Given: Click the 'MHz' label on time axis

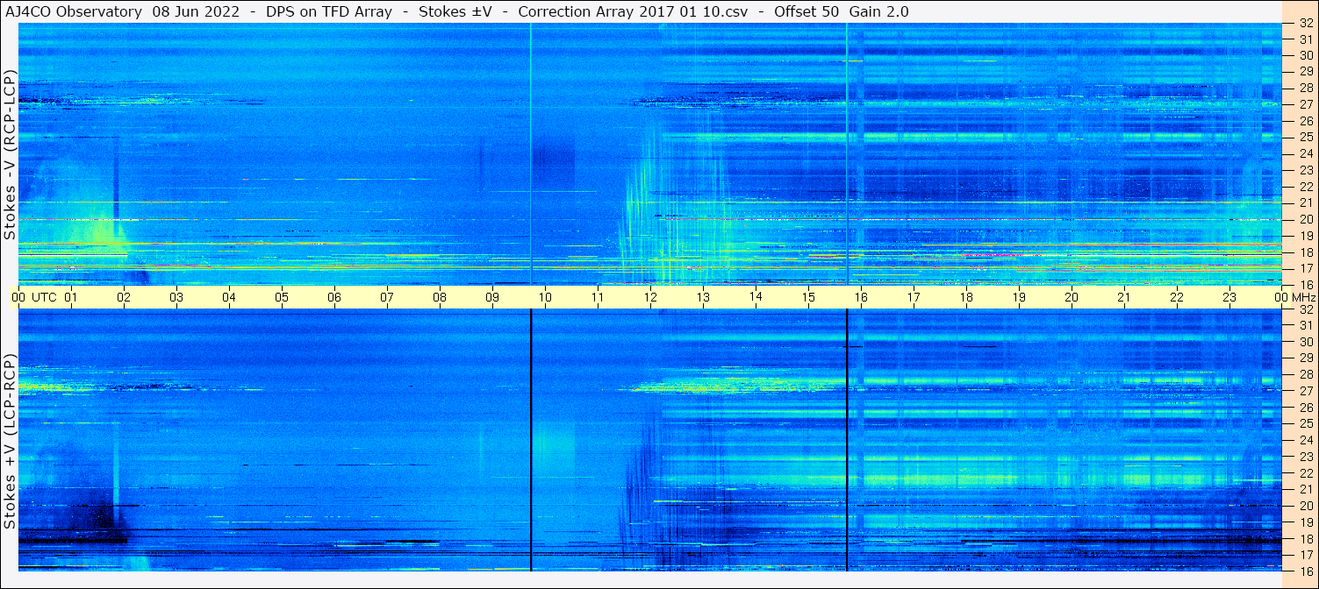Looking at the screenshot, I should pyautogui.click(x=1303, y=297).
